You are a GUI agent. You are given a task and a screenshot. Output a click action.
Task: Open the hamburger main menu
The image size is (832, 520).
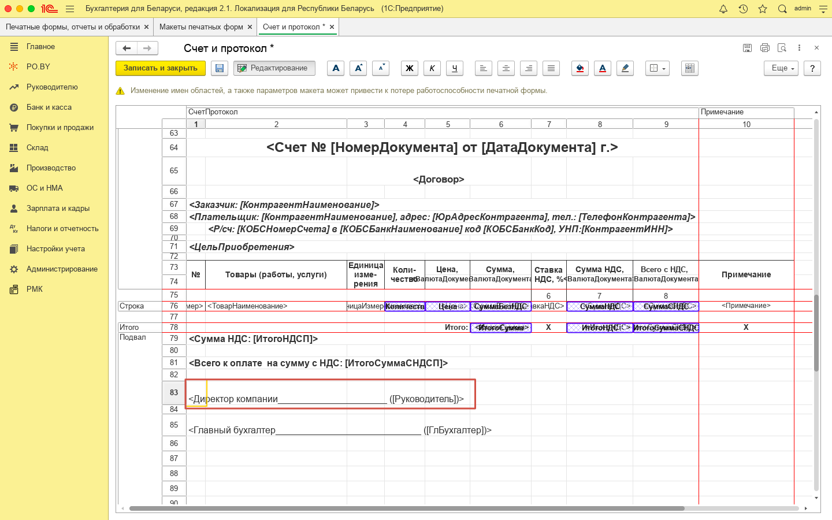click(70, 9)
